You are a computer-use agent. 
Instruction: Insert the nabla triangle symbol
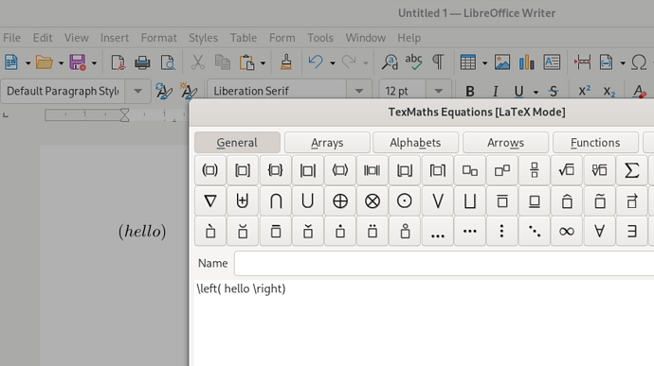[209, 201]
